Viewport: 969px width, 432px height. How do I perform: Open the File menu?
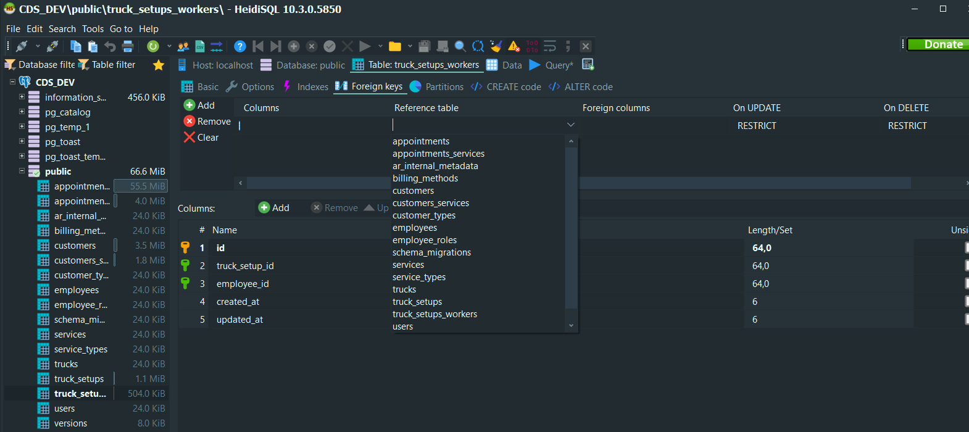coord(13,29)
